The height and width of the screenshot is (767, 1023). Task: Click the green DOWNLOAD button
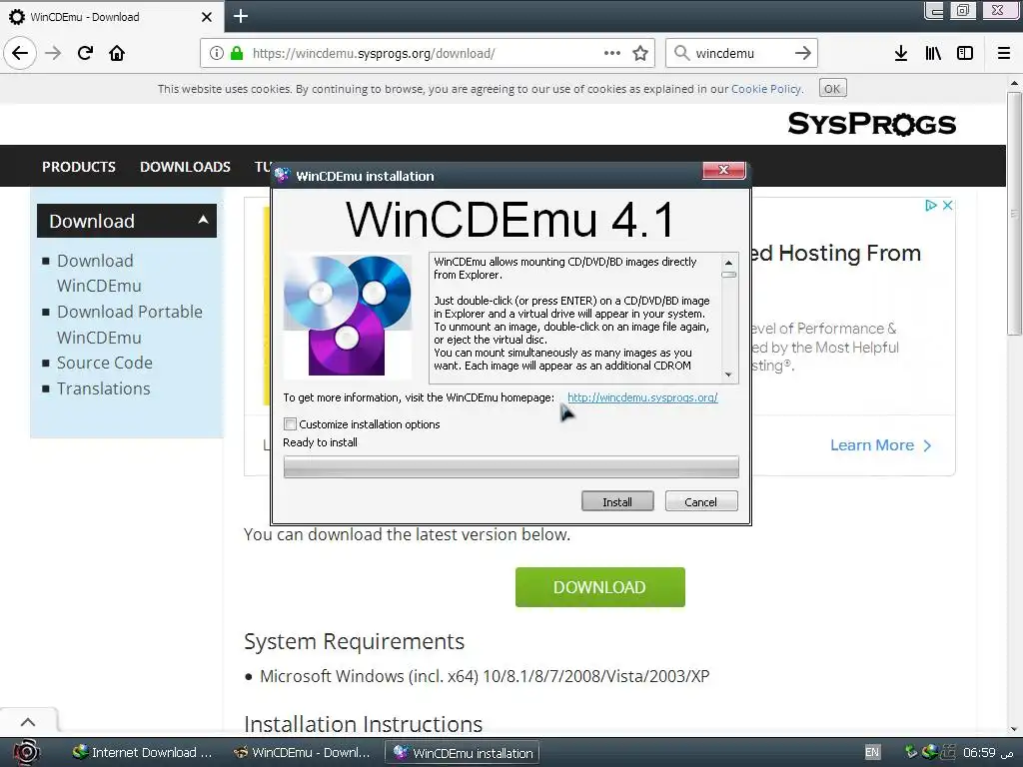(x=599, y=587)
